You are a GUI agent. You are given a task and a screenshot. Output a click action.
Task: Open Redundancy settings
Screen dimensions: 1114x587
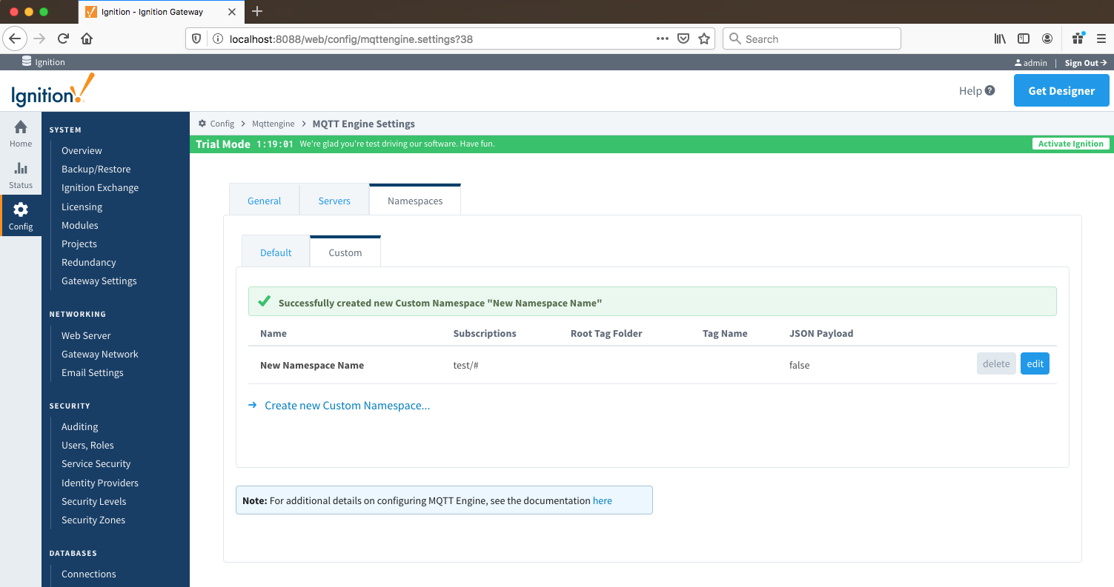coord(89,262)
